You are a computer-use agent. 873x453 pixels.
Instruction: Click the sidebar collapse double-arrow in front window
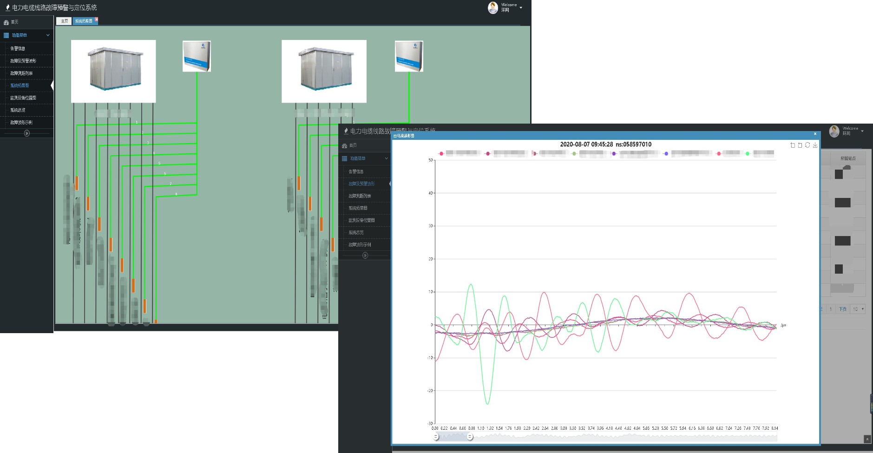(365, 256)
